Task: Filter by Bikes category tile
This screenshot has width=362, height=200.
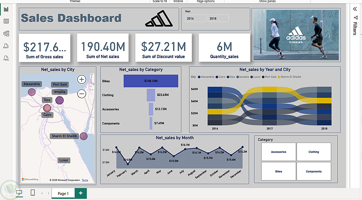Action: pos(278,171)
